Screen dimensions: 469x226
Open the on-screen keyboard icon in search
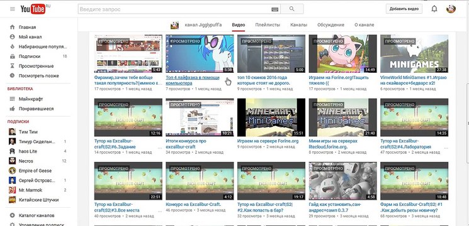[274, 9]
